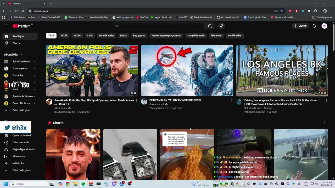Open Daha sonra izle list
Image resolution: width=335 pixels, height=188 pixels.
click(x=20, y=143)
